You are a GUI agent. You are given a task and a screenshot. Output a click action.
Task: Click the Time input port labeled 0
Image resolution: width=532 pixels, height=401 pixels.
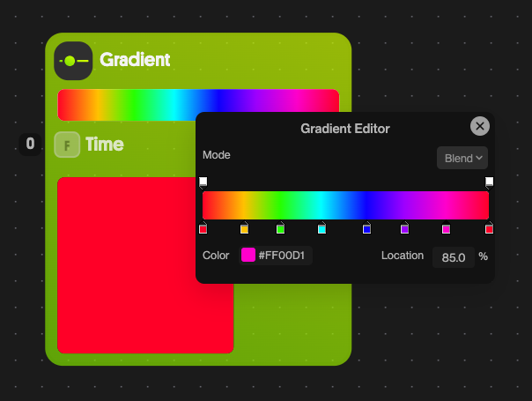tap(30, 144)
